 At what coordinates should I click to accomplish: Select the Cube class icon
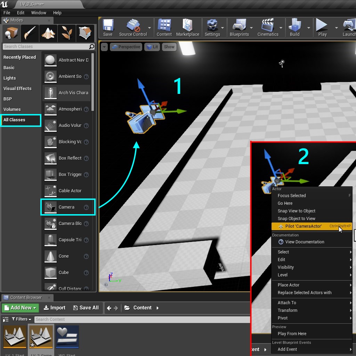tap(50, 273)
